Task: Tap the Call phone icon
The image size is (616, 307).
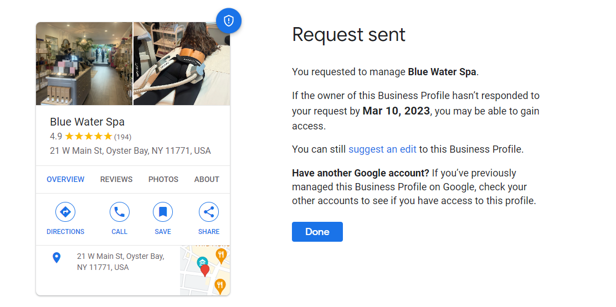Action: tap(120, 212)
